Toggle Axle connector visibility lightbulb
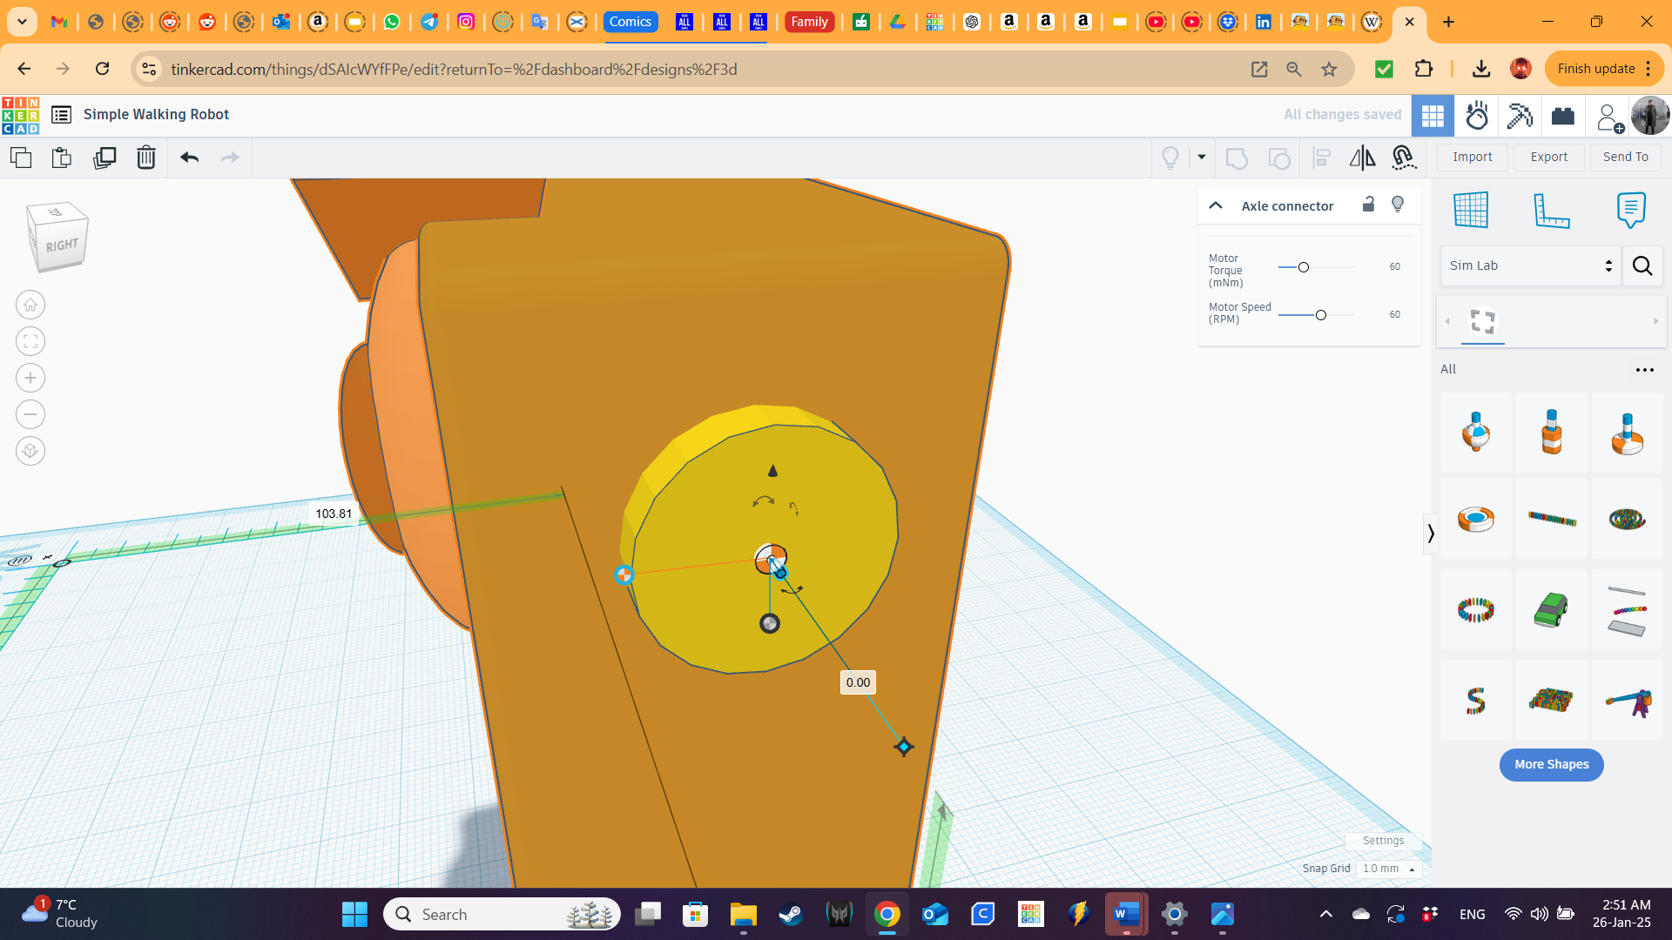The image size is (1672, 940). point(1398,205)
